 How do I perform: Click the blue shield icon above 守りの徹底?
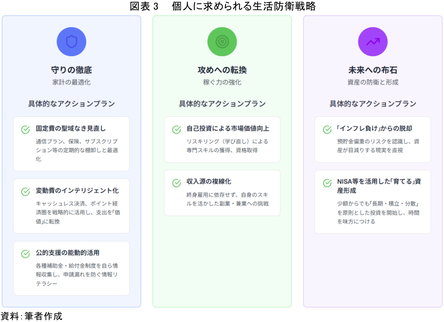pos(71,41)
